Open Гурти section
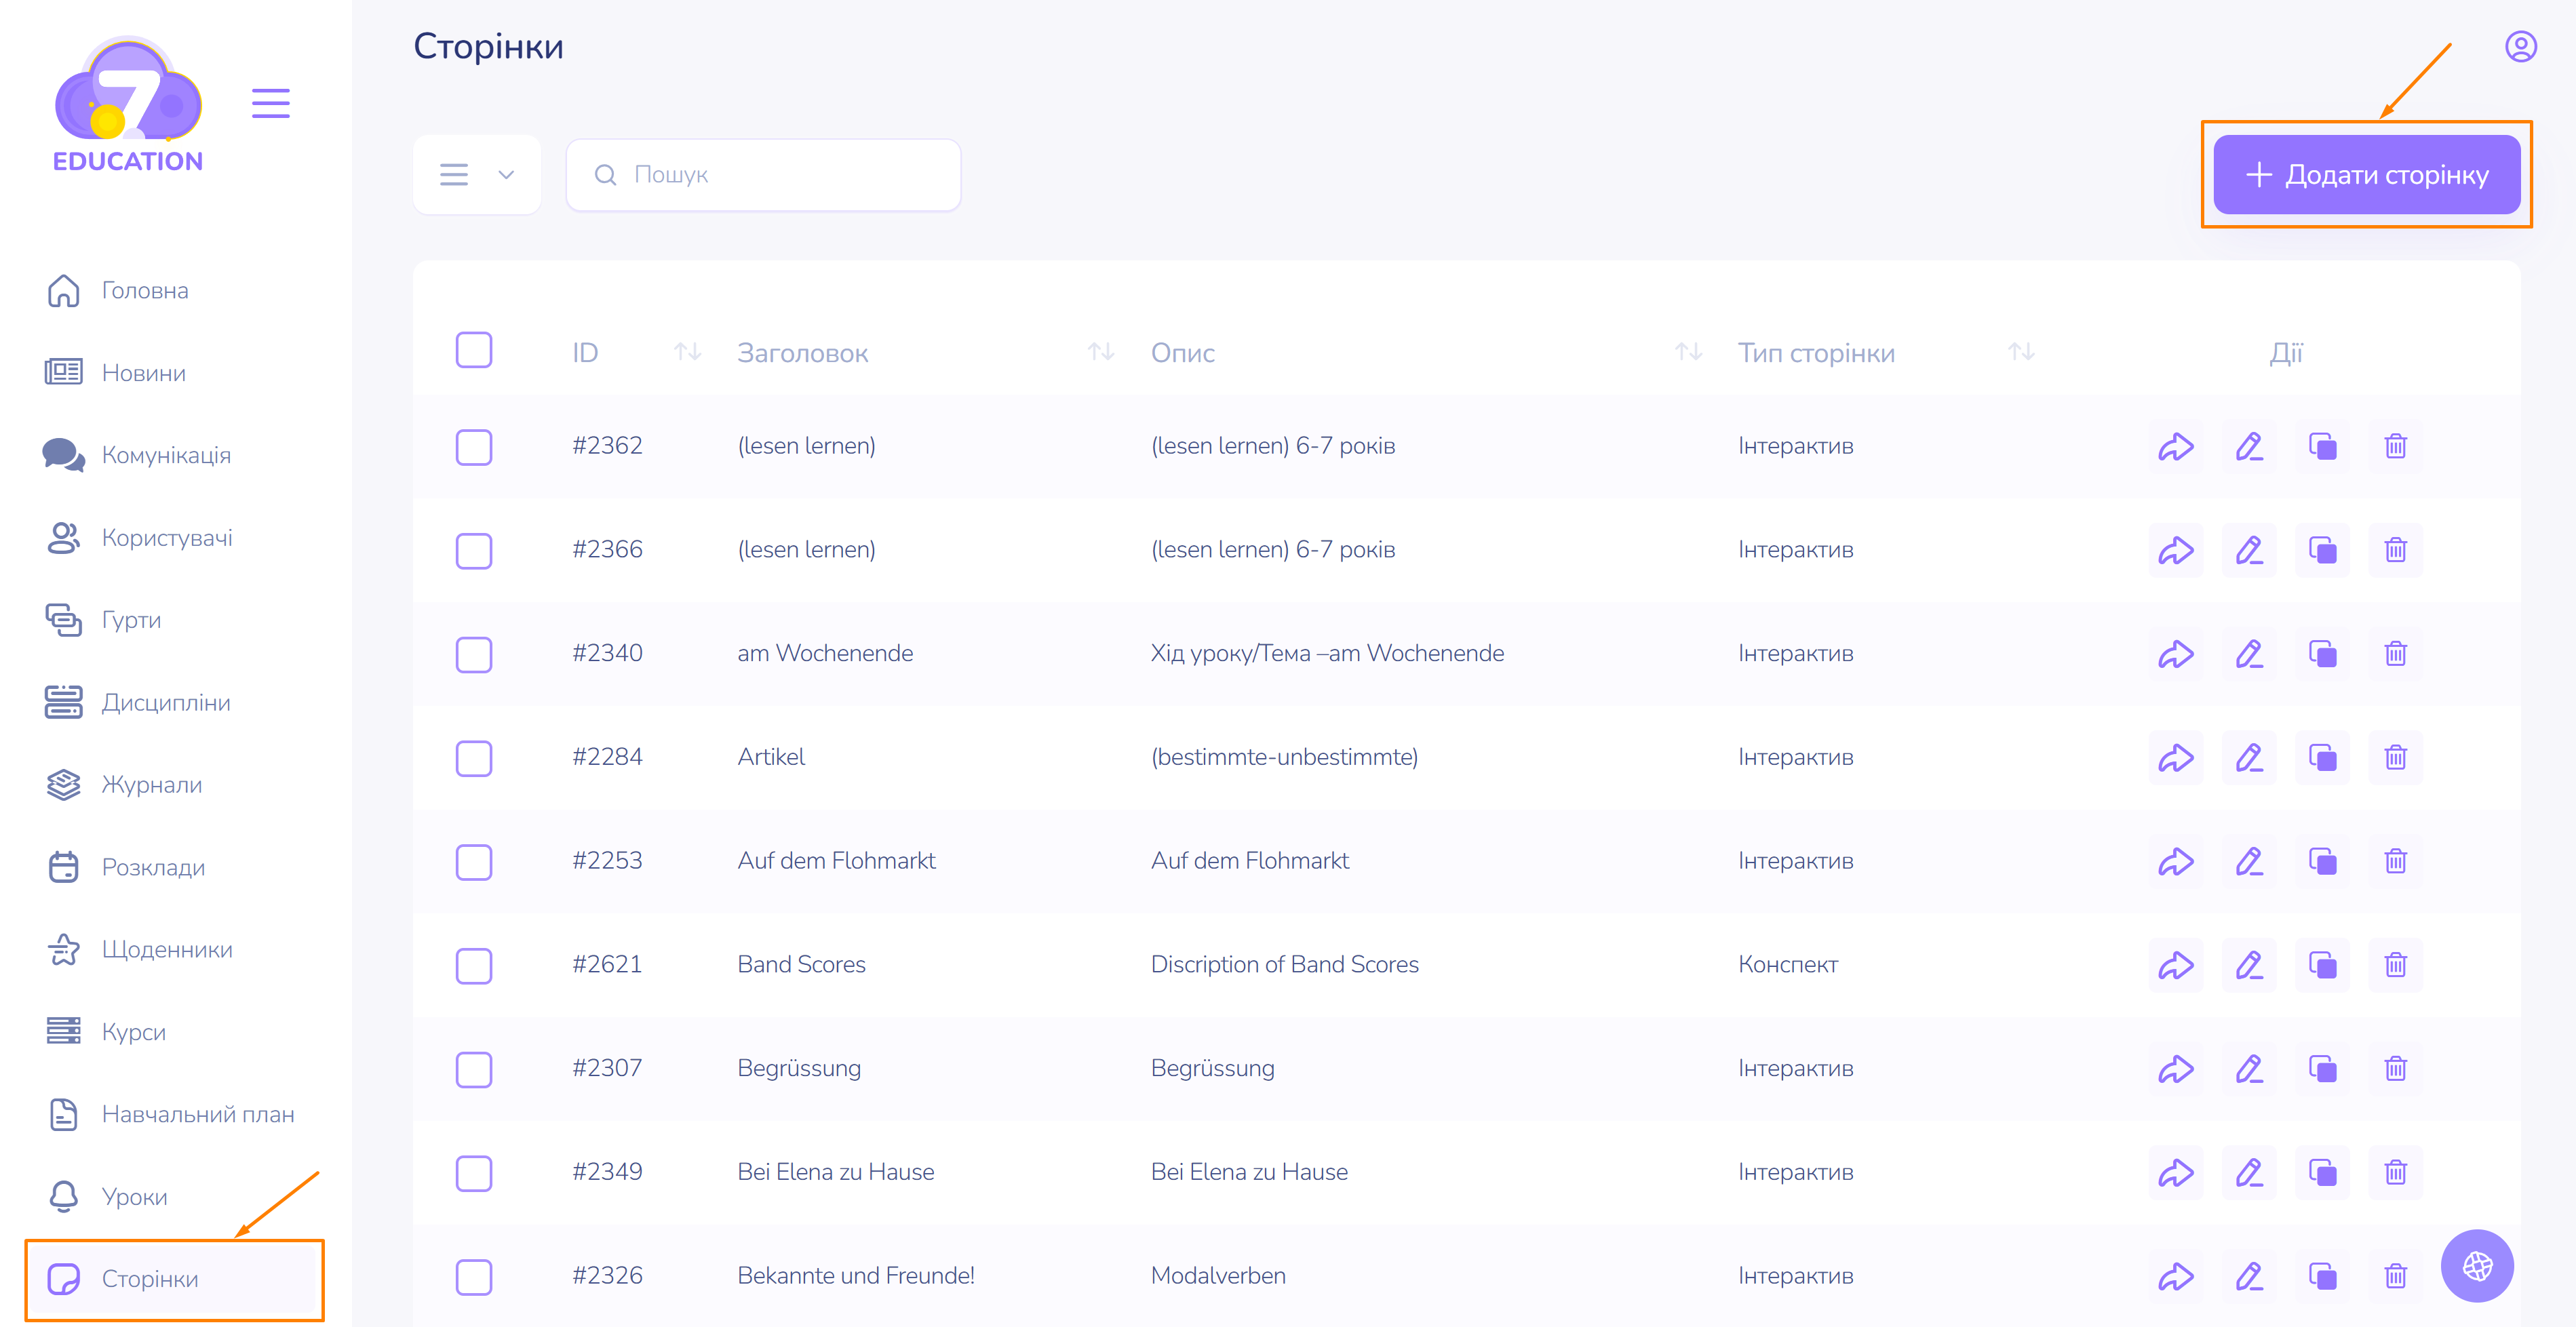Image resolution: width=2576 pixels, height=1327 pixels. point(103,620)
